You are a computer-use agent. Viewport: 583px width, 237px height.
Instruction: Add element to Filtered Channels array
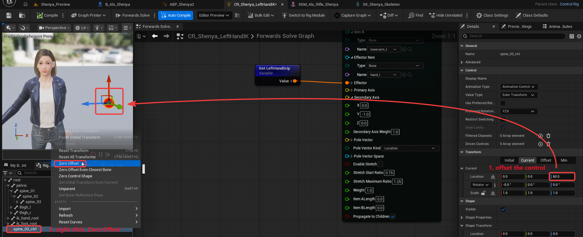[x=540, y=136]
